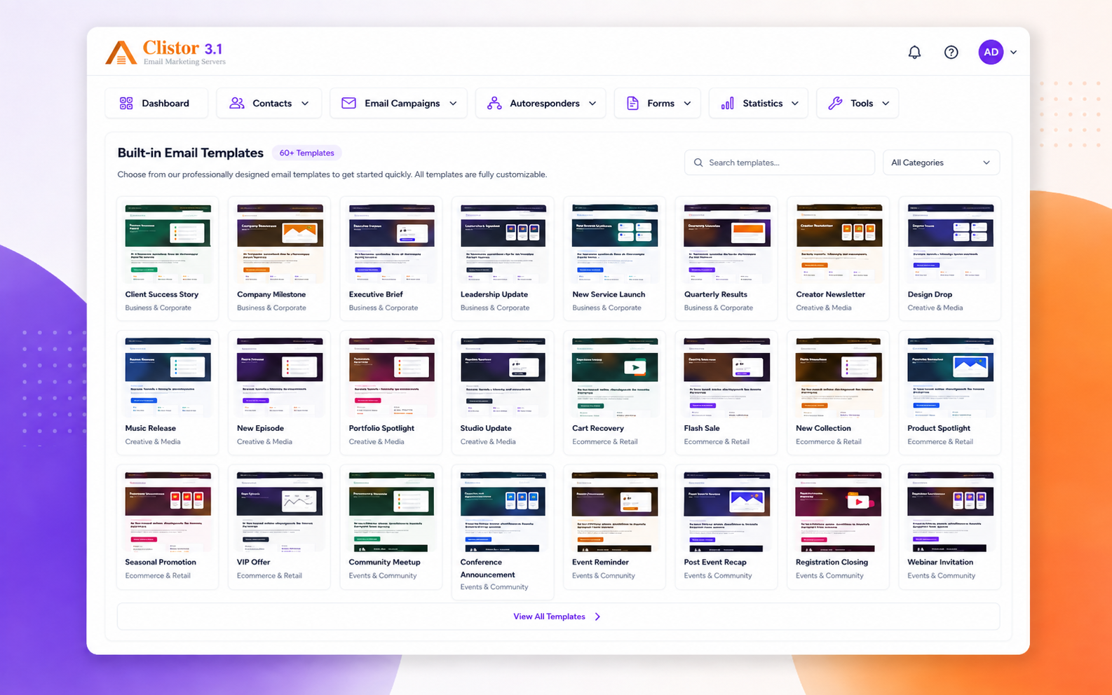
Task: Open the Statistics menu
Action: click(759, 103)
